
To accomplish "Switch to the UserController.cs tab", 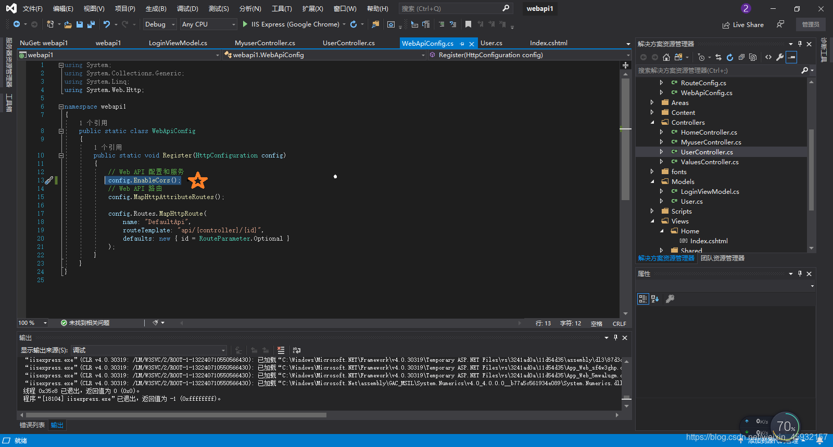I will tap(349, 43).
